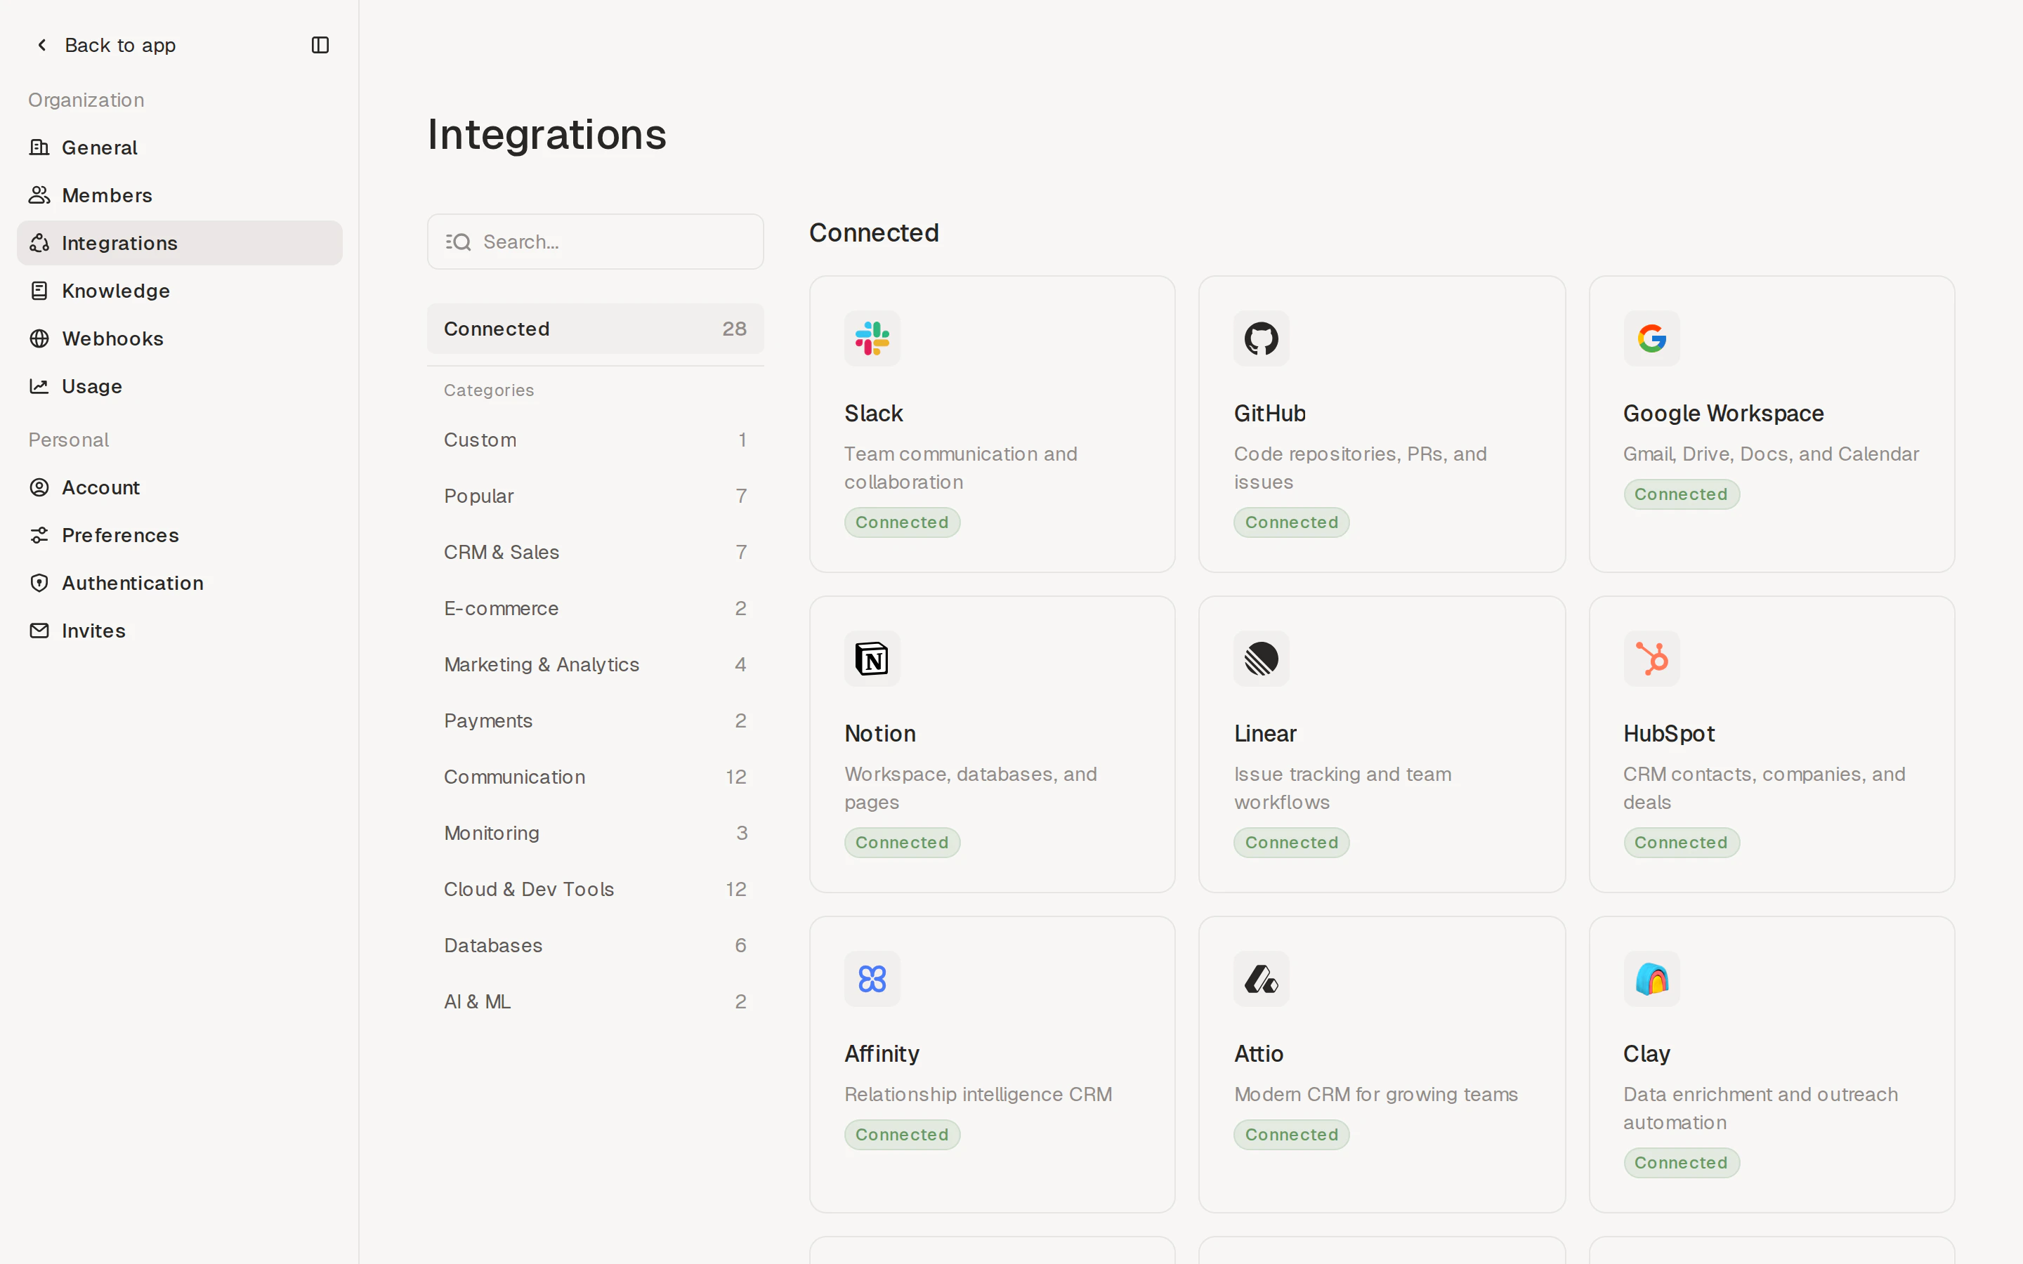The height and width of the screenshot is (1264, 2023).
Task: Click the HubSpot logo icon
Action: tap(1651, 659)
